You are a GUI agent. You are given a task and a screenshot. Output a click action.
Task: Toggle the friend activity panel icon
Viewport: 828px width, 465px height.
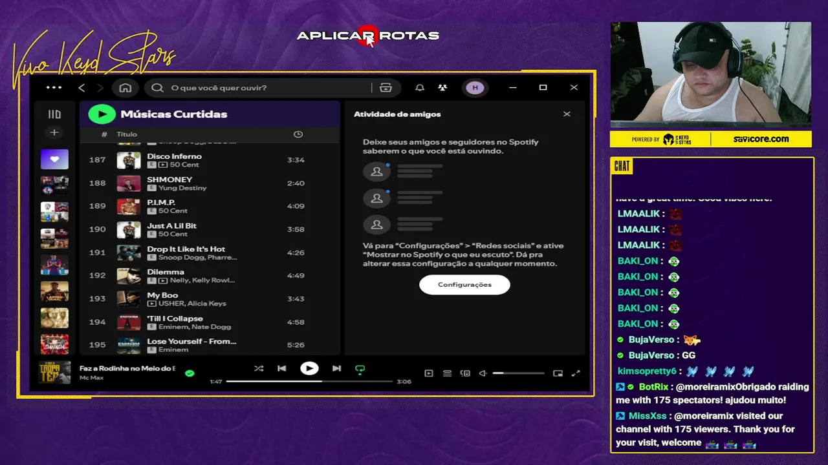442,88
